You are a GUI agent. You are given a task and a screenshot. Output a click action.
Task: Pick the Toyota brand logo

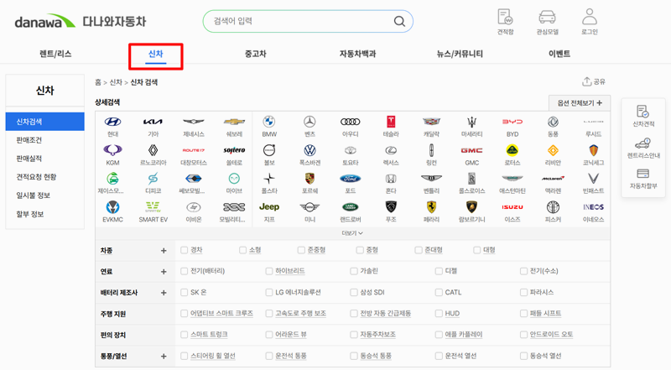coord(350,150)
